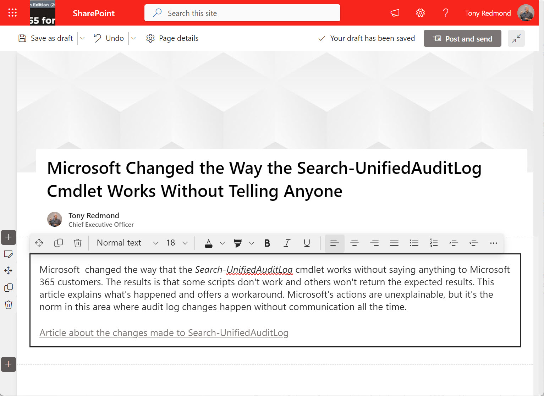The image size is (544, 396).
Task: Open Page details
Action: [172, 38]
